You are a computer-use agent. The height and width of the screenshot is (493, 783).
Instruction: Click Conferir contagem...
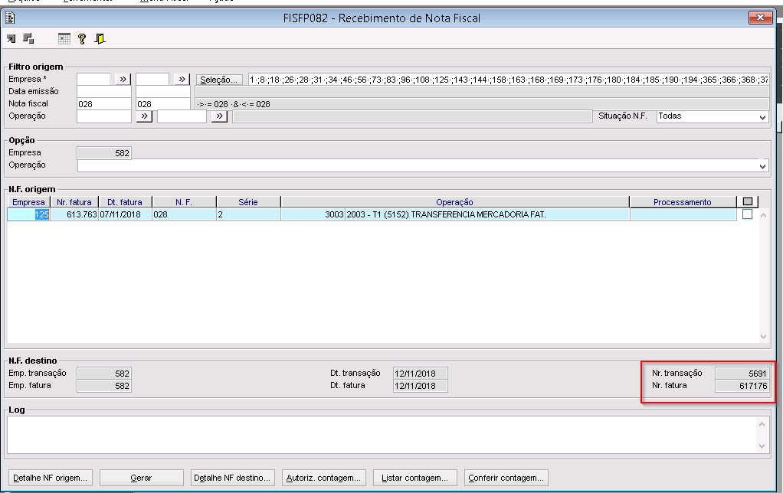[x=506, y=478]
